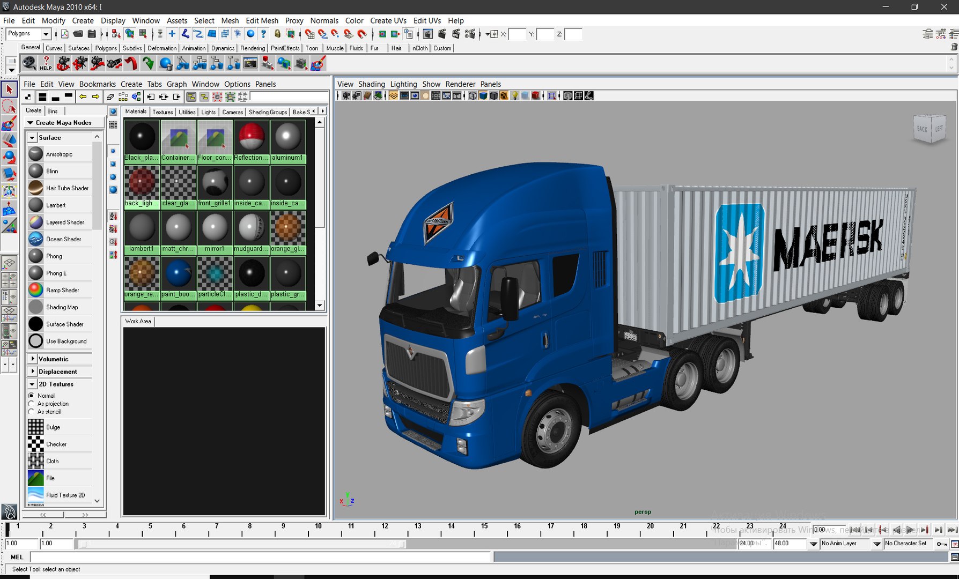The image size is (959, 579).
Task: Enable snap to curve magnet icon
Action: (x=322, y=34)
